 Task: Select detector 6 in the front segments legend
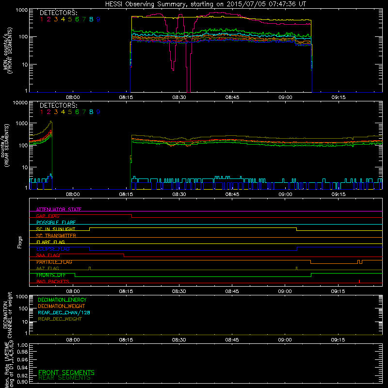pos(77,19)
